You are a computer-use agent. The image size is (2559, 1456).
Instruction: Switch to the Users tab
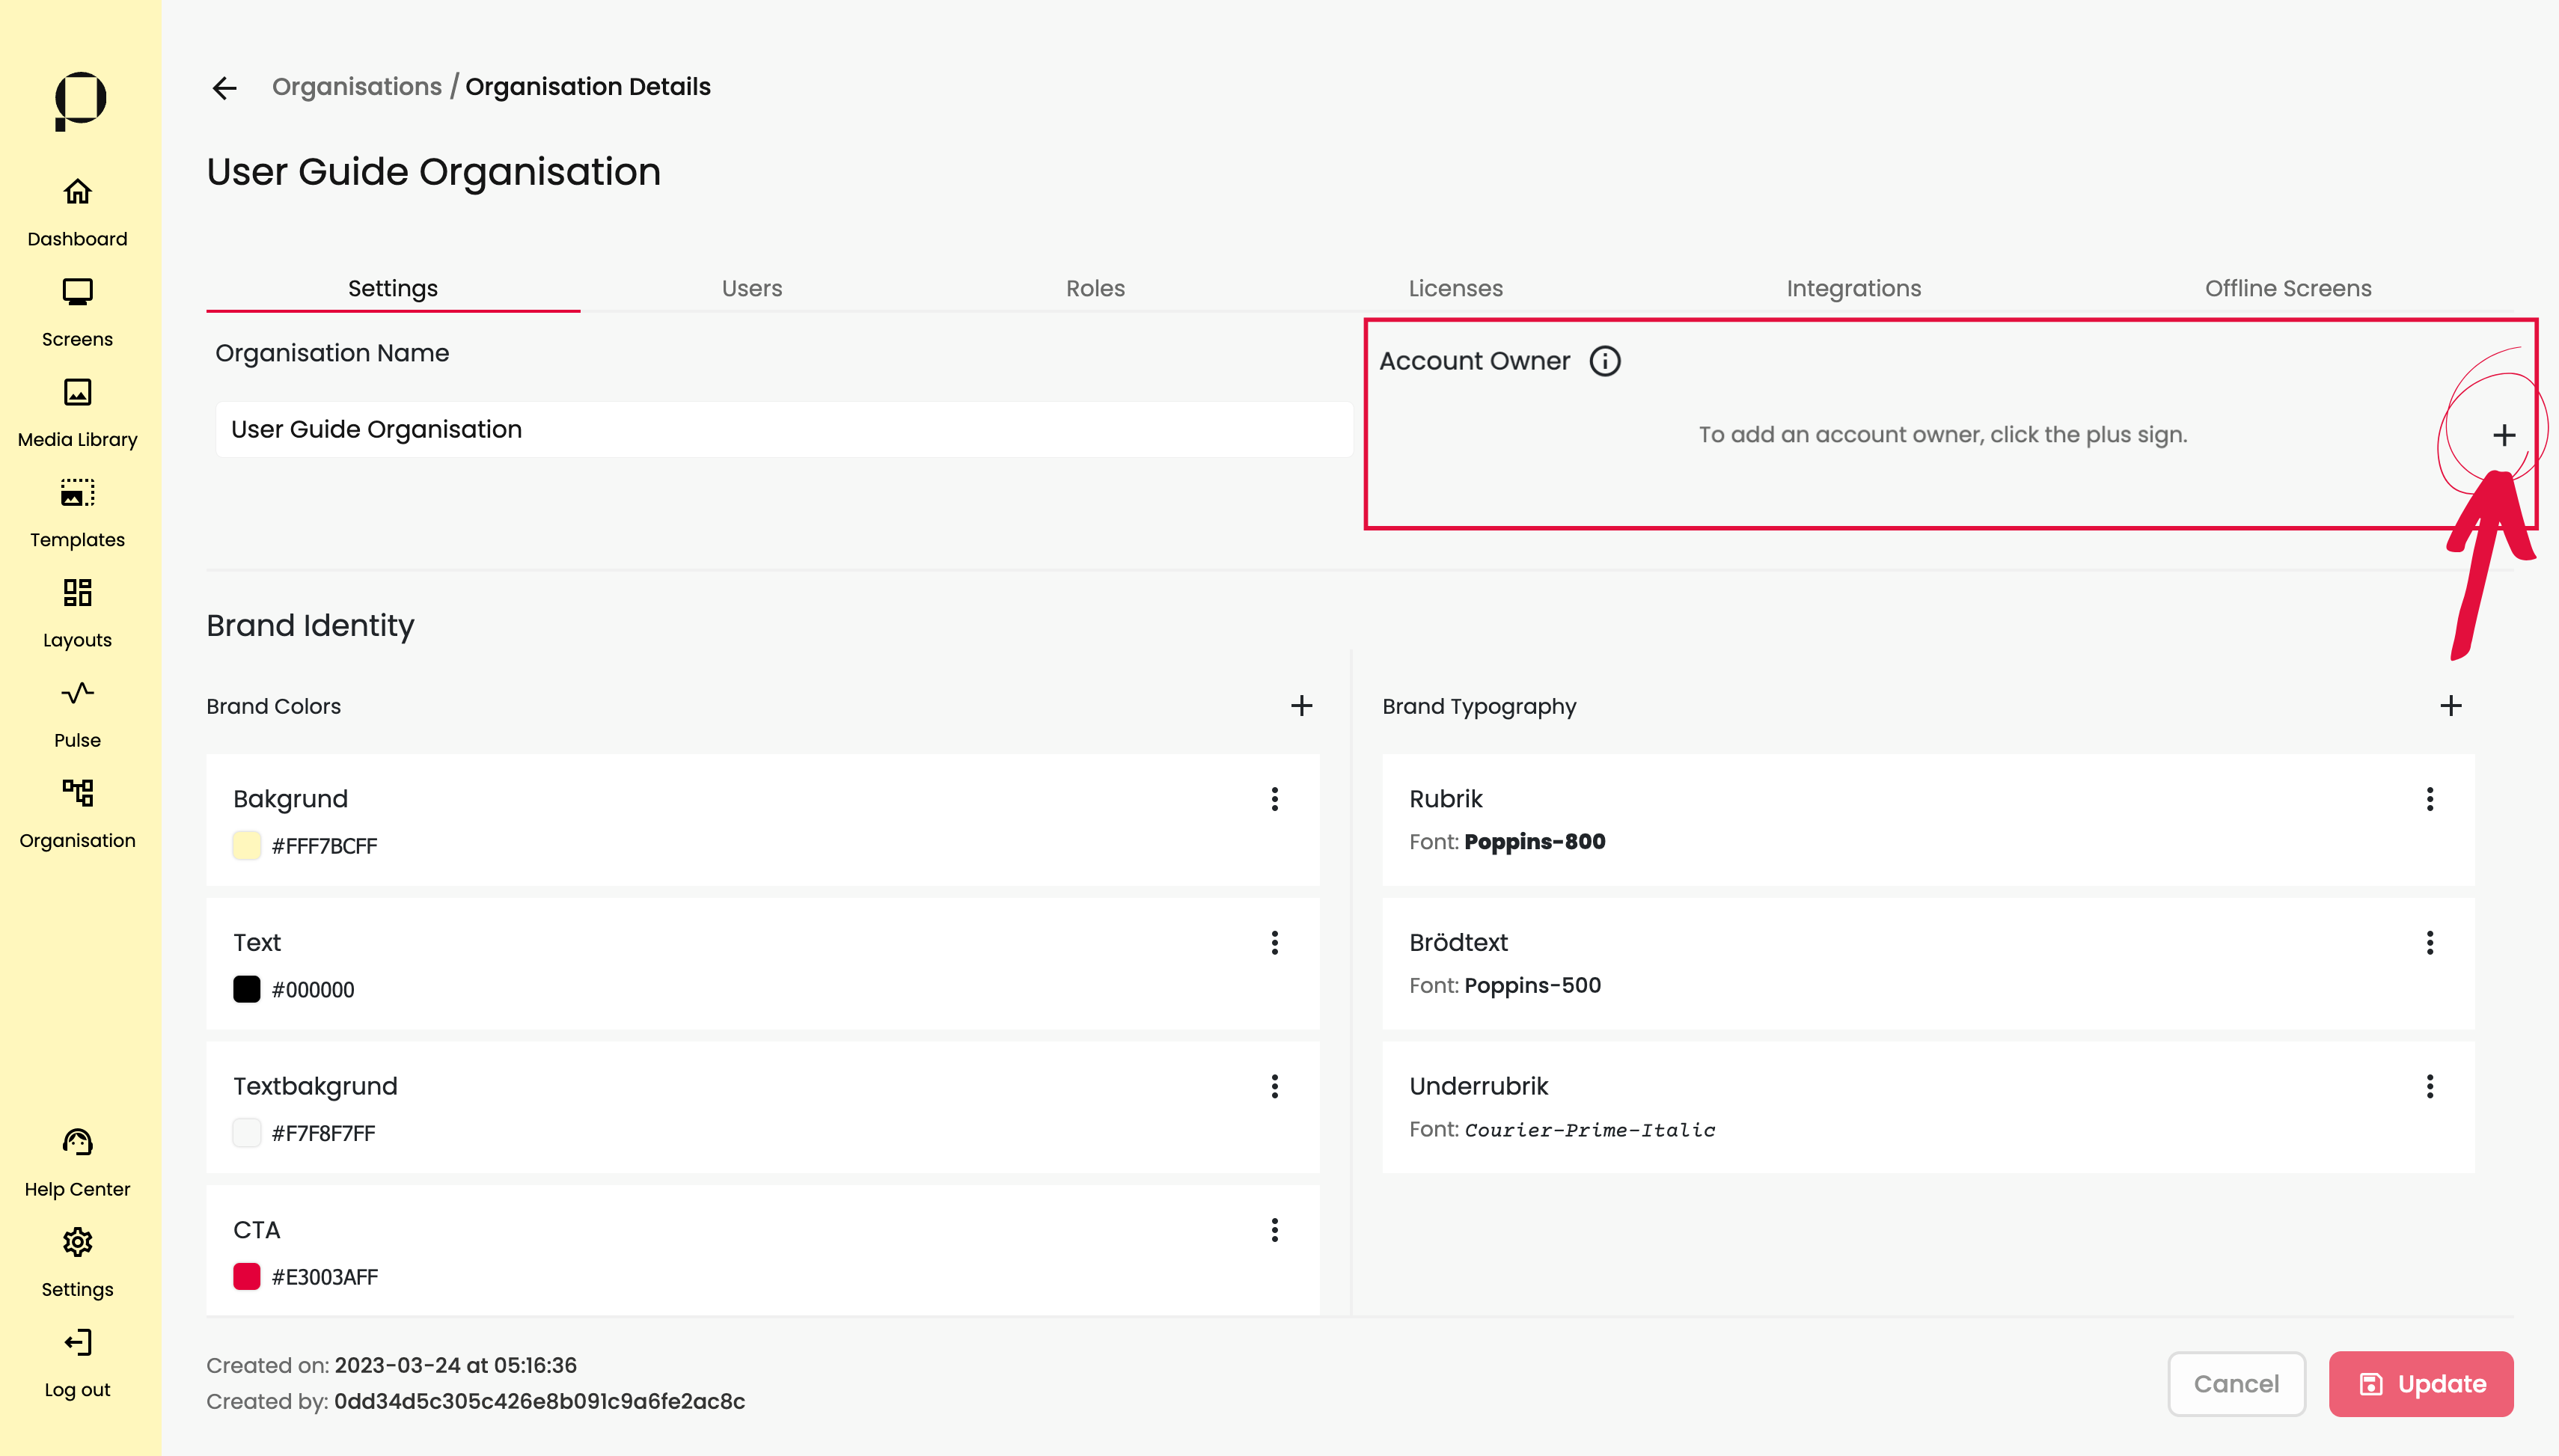pos(752,288)
